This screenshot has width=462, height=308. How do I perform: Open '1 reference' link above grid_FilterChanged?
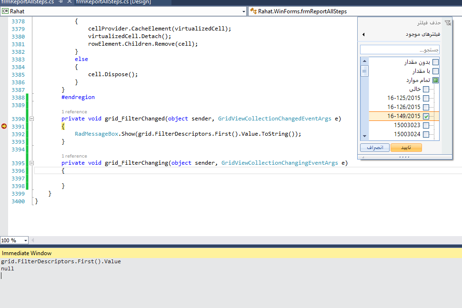74,112
